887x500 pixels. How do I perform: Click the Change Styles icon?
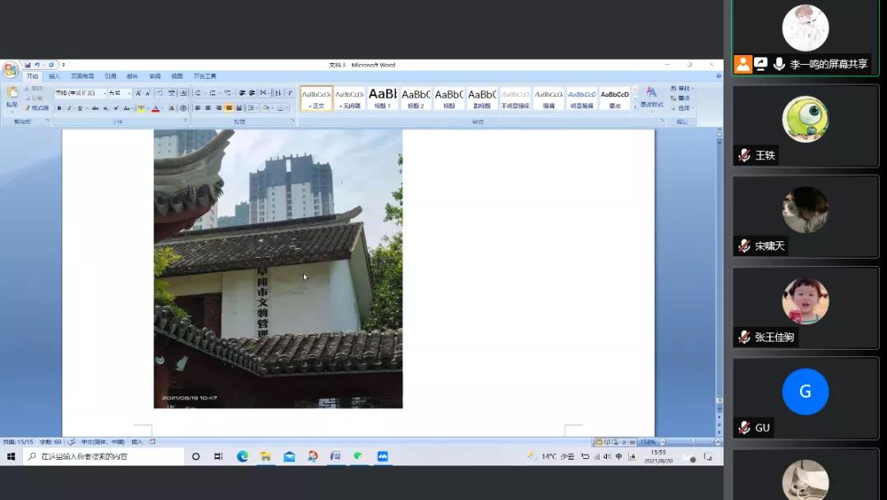[650, 97]
